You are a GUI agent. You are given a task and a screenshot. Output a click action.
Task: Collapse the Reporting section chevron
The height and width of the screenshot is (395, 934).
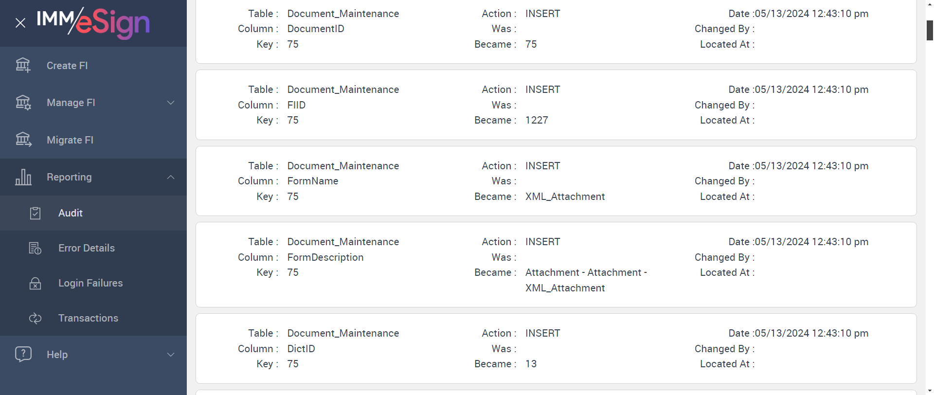(171, 177)
